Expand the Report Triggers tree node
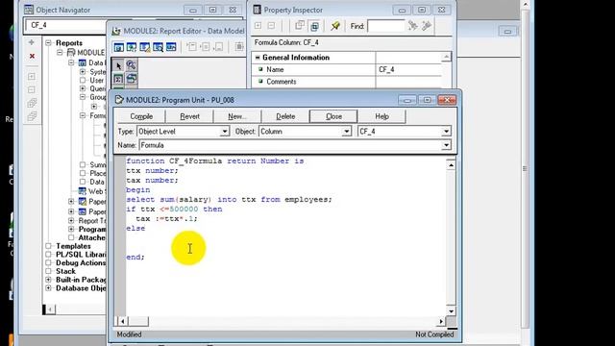Image resolution: width=615 pixels, height=346 pixels. [71, 220]
